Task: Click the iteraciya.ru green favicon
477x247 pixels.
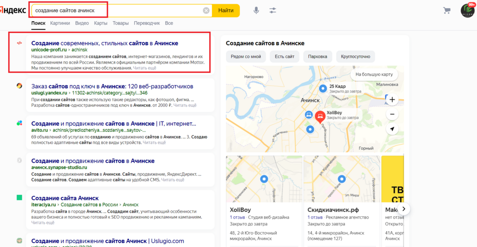Action: [x=19, y=198]
